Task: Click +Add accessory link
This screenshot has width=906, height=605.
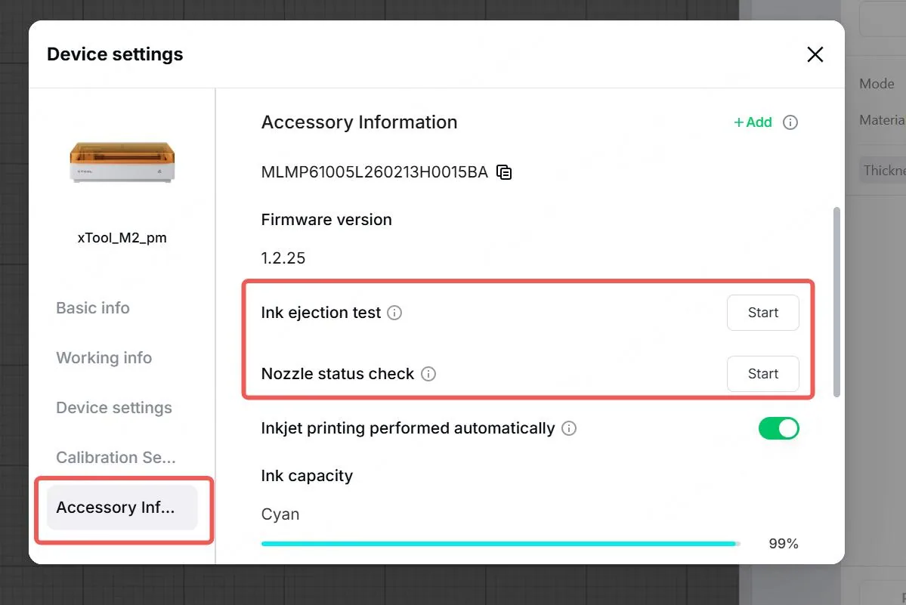Action: tap(753, 122)
